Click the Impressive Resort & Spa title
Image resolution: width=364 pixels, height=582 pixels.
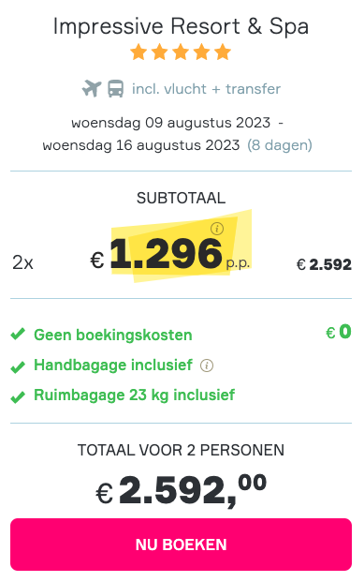(x=181, y=26)
